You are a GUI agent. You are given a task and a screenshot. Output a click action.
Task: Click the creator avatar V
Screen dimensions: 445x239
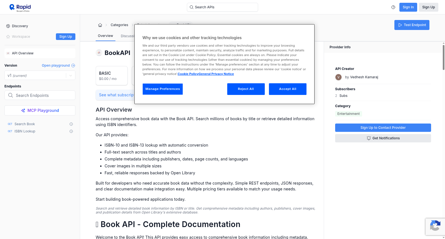tap(338, 77)
